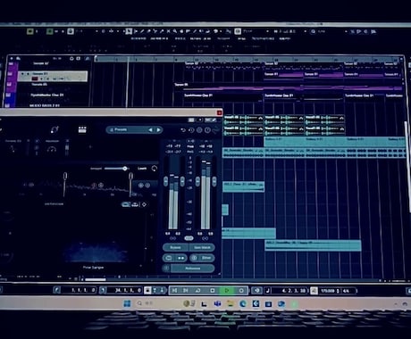Select the first shape icon below the spectrum
411x339 pixels.
pyautogui.click(x=126, y=204)
